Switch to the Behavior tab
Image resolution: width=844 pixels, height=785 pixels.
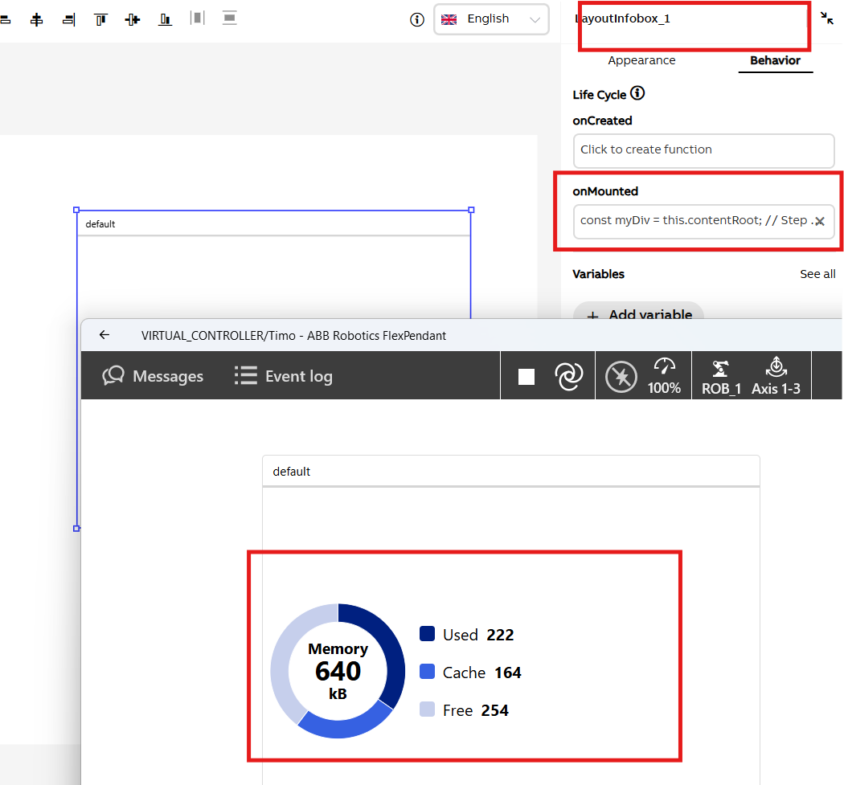[x=775, y=60]
